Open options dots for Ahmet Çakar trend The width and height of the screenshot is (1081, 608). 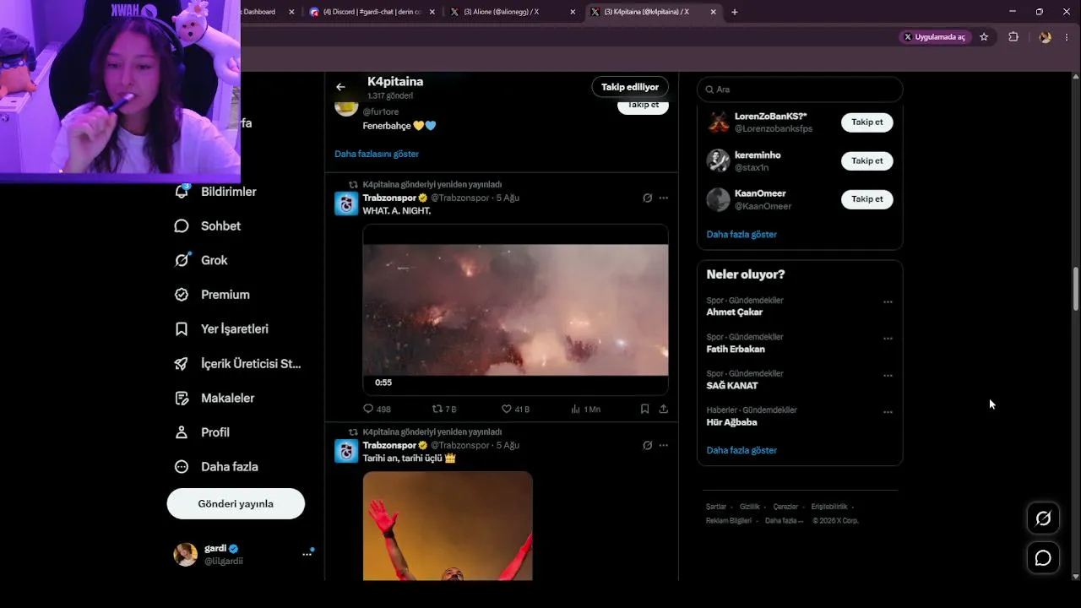pos(888,301)
